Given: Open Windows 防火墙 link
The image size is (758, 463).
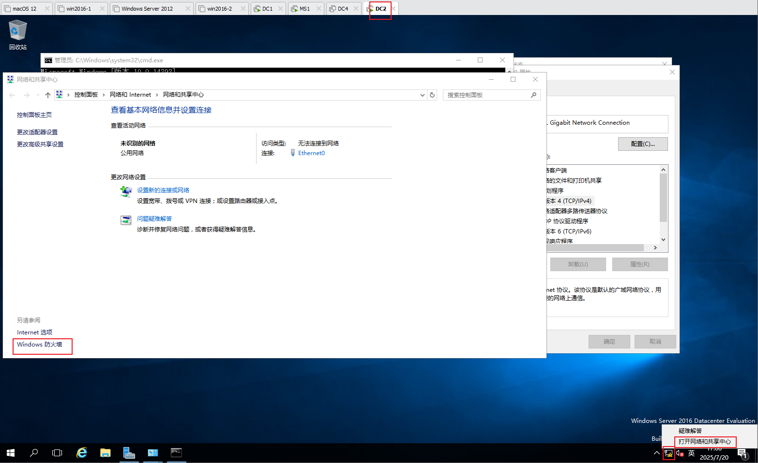Looking at the screenshot, I should pyautogui.click(x=40, y=345).
